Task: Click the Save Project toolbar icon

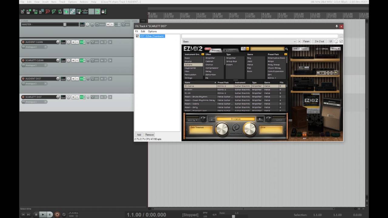Action: click(35, 12)
